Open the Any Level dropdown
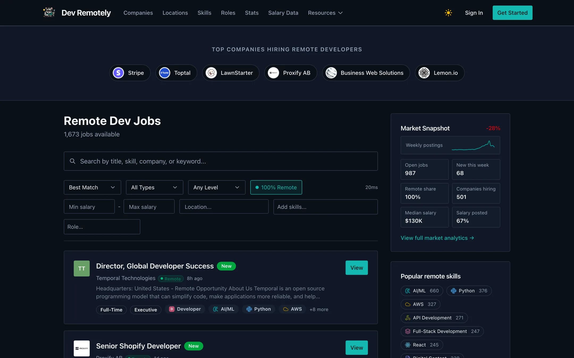The height and width of the screenshot is (358, 574). 217,187
